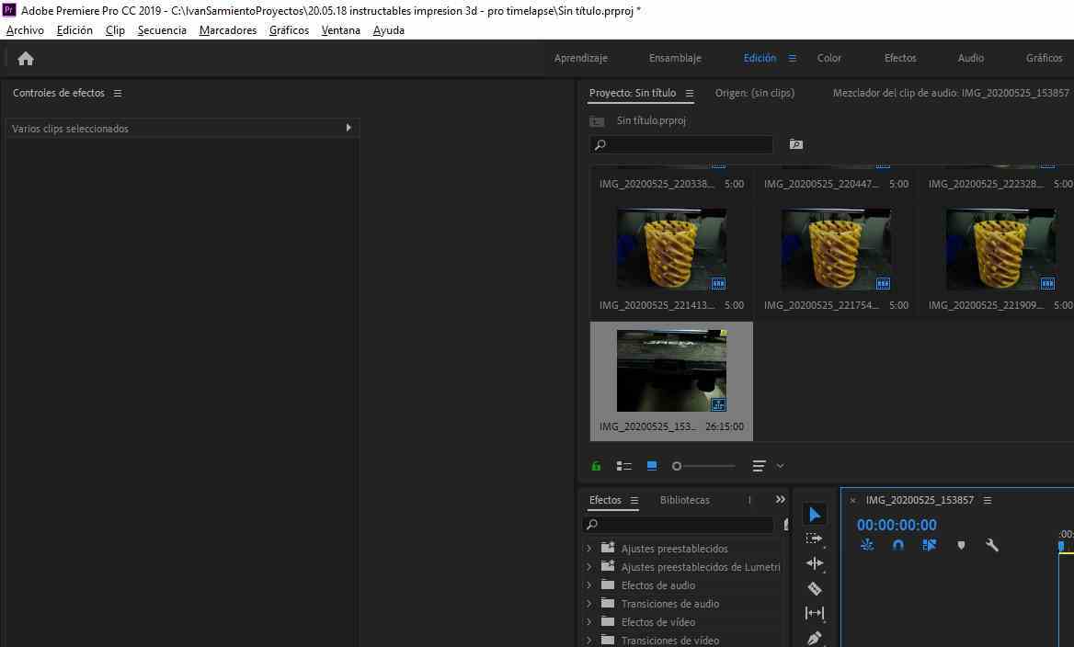Select the Slip tool
Image resolution: width=1074 pixels, height=647 pixels.
815,613
